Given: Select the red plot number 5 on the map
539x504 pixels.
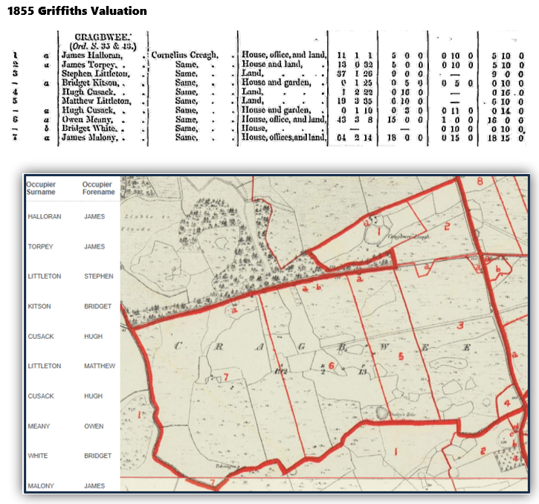Looking at the screenshot, I should click(401, 356).
